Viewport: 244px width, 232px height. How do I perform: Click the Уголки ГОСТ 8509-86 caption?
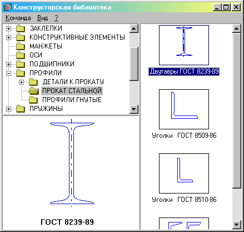[184, 136]
